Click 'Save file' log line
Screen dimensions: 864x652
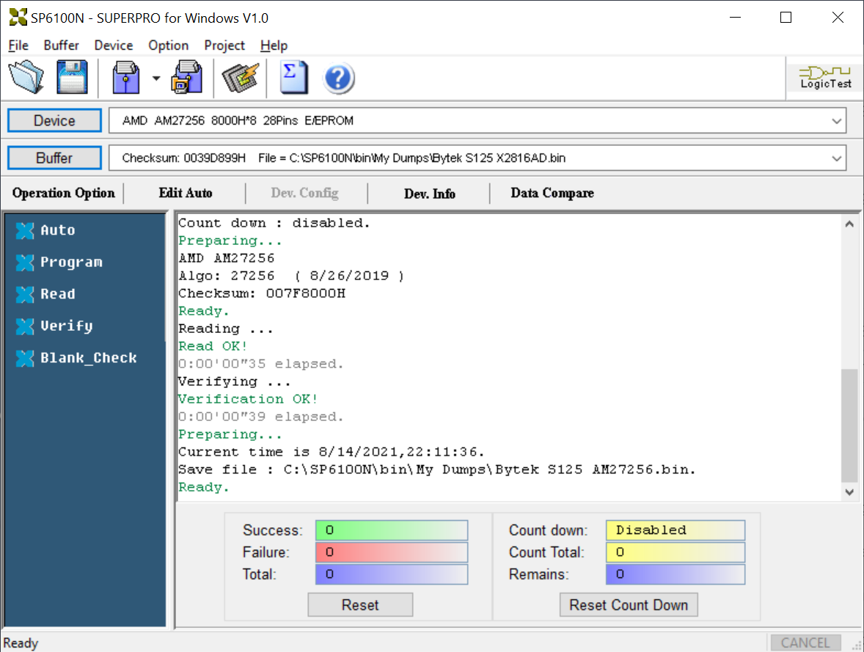(x=436, y=469)
